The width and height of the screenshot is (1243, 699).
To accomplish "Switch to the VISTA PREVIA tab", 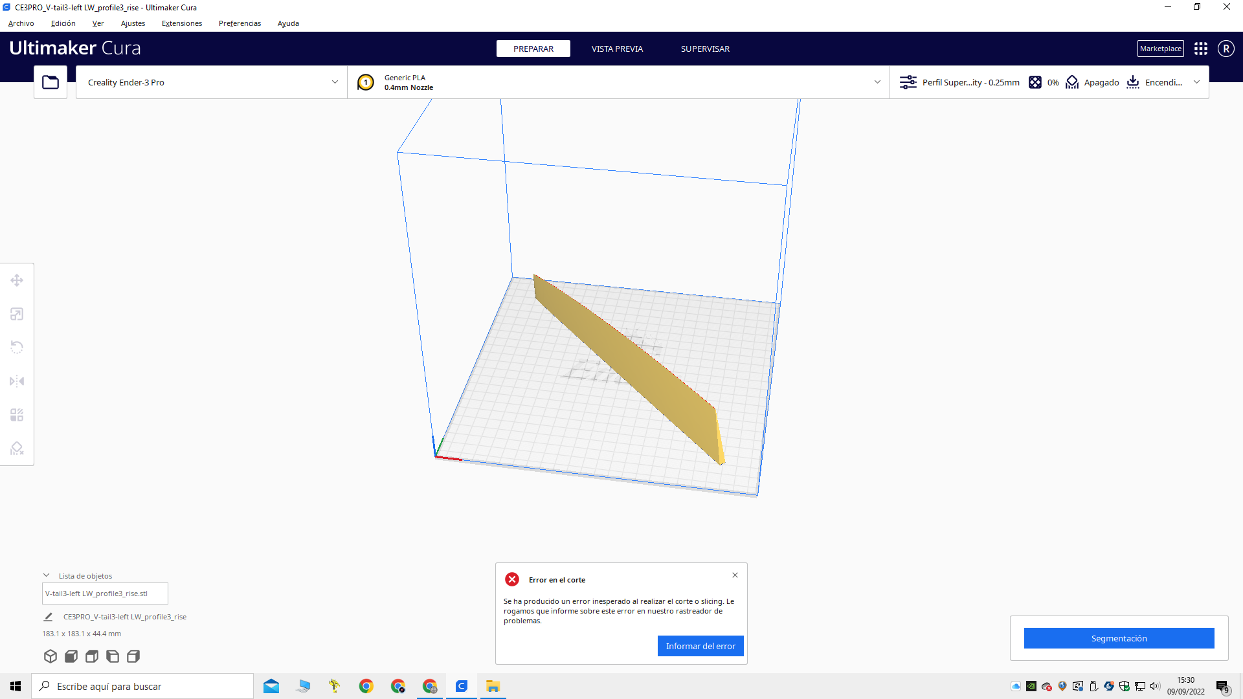I will point(616,49).
